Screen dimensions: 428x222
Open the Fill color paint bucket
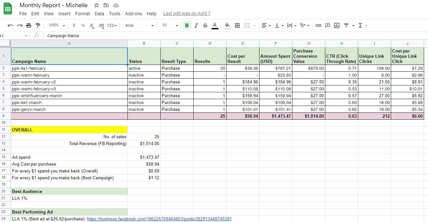(x=228, y=25)
